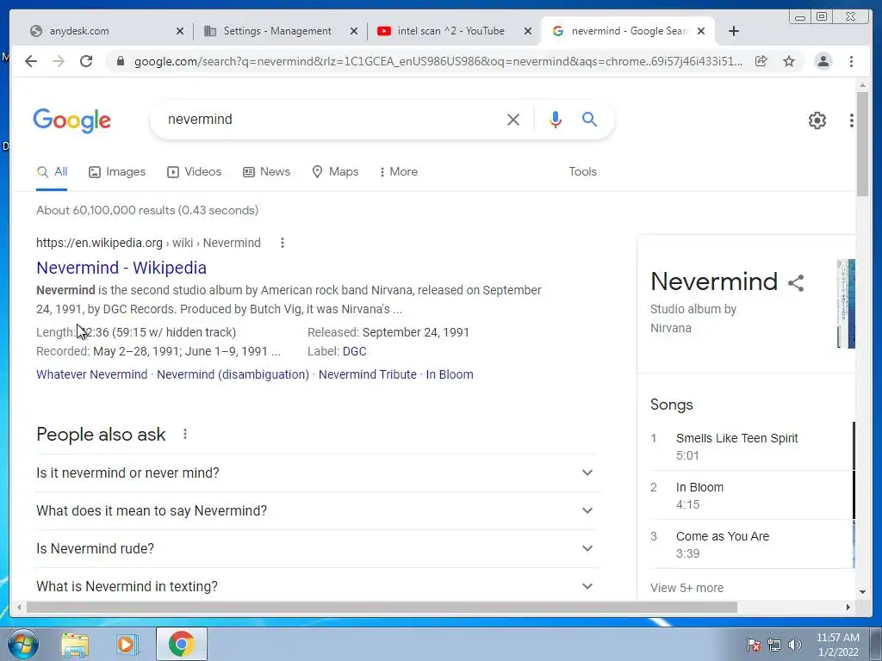Click into the nevermind search input
Image resolution: width=882 pixels, height=661 pixels.
pyautogui.click(x=332, y=119)
